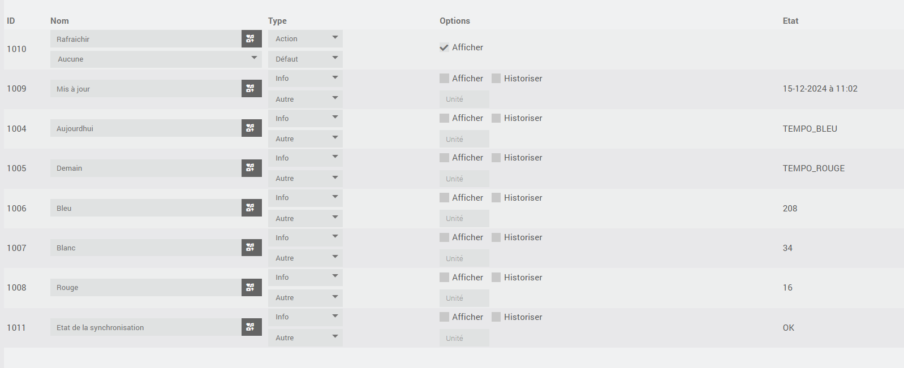Check Afficher on the Rouge row
This screenshot has height=368, width=904.
[444, 278]
